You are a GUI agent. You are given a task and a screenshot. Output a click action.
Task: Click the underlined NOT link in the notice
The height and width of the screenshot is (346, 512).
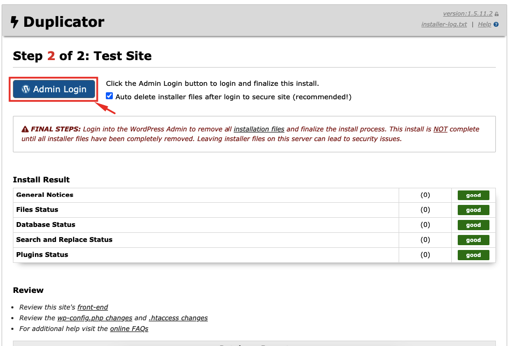pyautogui.click(x=440, y=129)
